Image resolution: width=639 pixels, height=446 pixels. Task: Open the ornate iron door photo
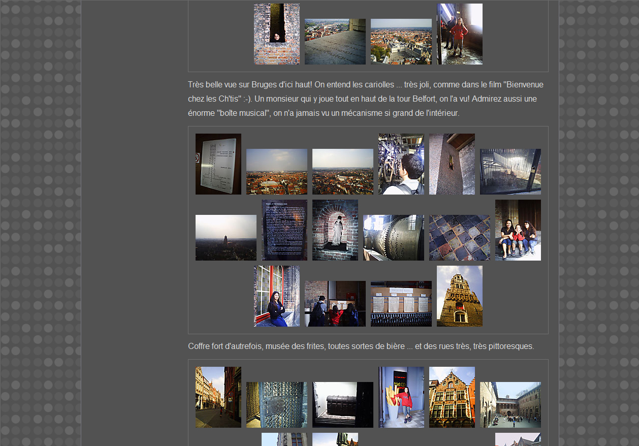tap(276, 405)
